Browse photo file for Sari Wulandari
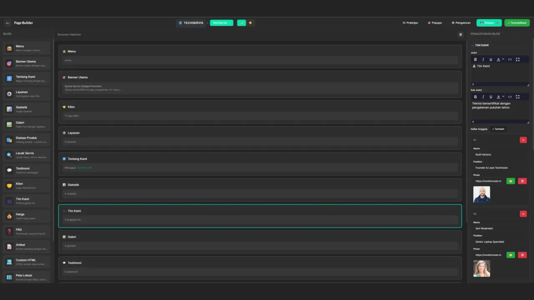 511,255
